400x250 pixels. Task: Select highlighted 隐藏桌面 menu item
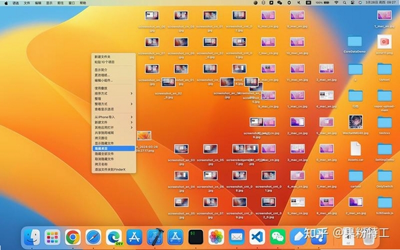114,149
